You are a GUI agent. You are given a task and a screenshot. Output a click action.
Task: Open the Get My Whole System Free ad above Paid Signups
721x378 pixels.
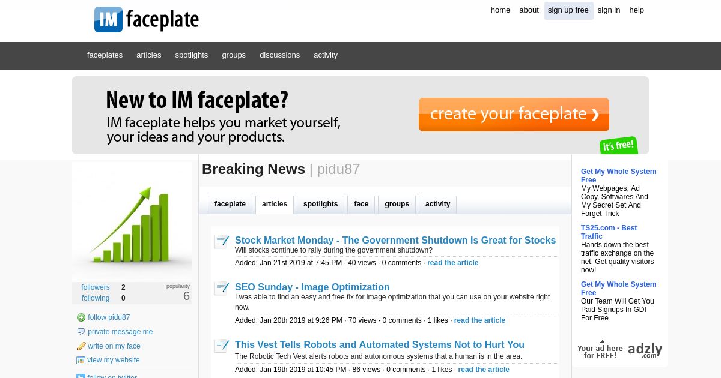[618, 289]
